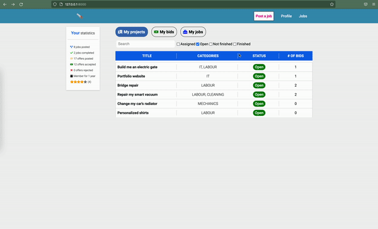Open the Personalized shirts project
The height and width of the screenshot is (229, 378).
133,113
